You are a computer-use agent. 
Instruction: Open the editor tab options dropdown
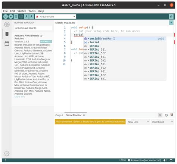(171, 23)
